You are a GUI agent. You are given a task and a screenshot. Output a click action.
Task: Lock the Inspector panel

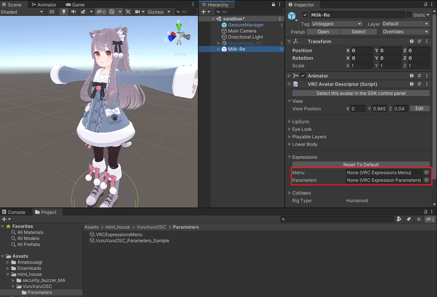coord(426,5)
